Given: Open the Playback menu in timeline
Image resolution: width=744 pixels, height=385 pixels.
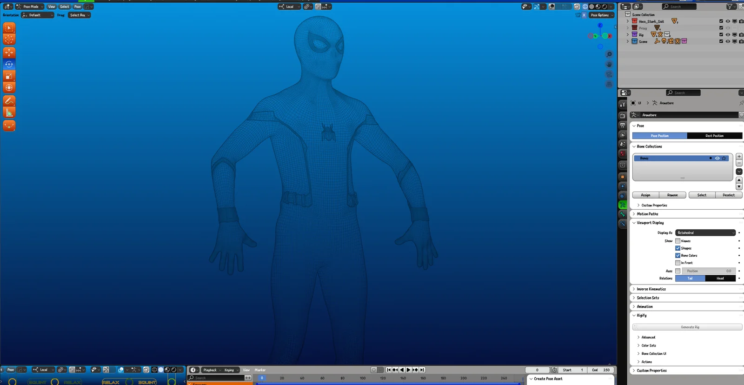Looking at the screenshot, I should pyautogui.click(x=212, y=370).
